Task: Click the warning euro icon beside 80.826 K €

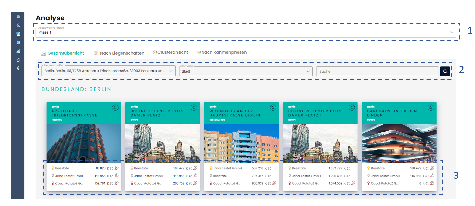Action: tap(117, 168)
